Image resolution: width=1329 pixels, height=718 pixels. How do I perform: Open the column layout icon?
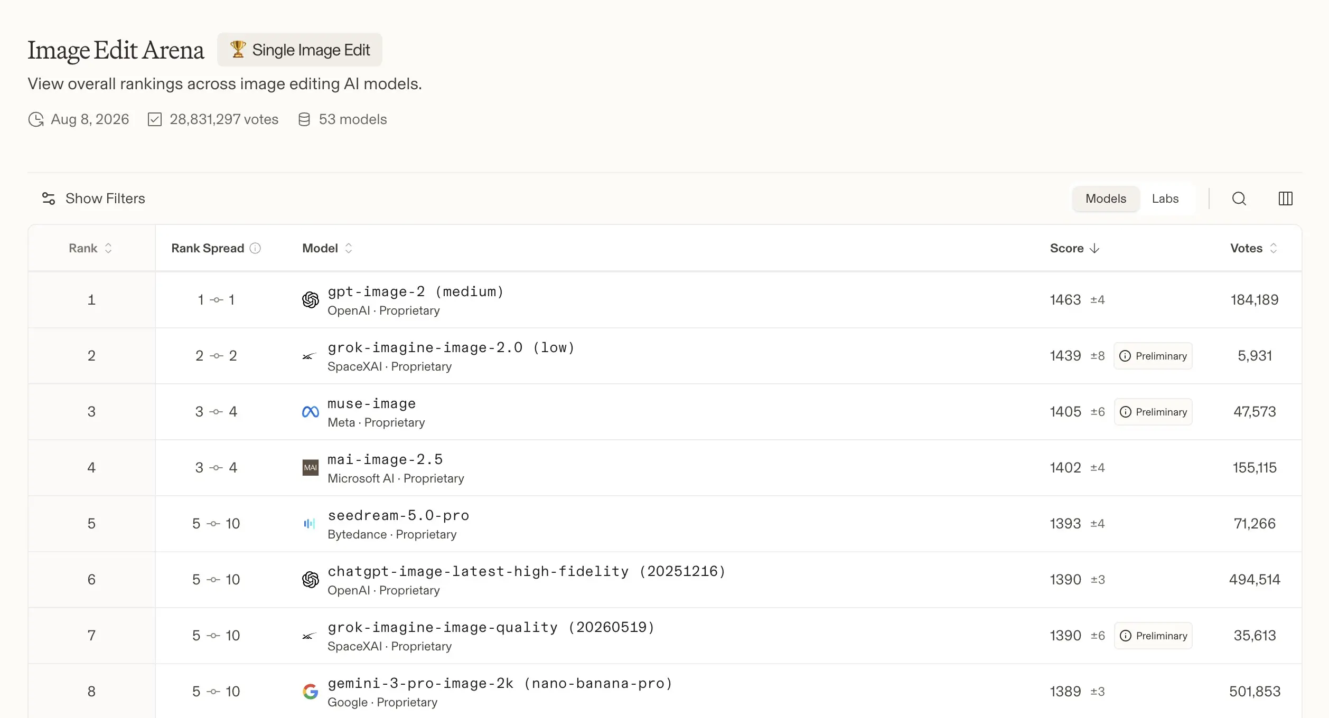click(1286, 199)
